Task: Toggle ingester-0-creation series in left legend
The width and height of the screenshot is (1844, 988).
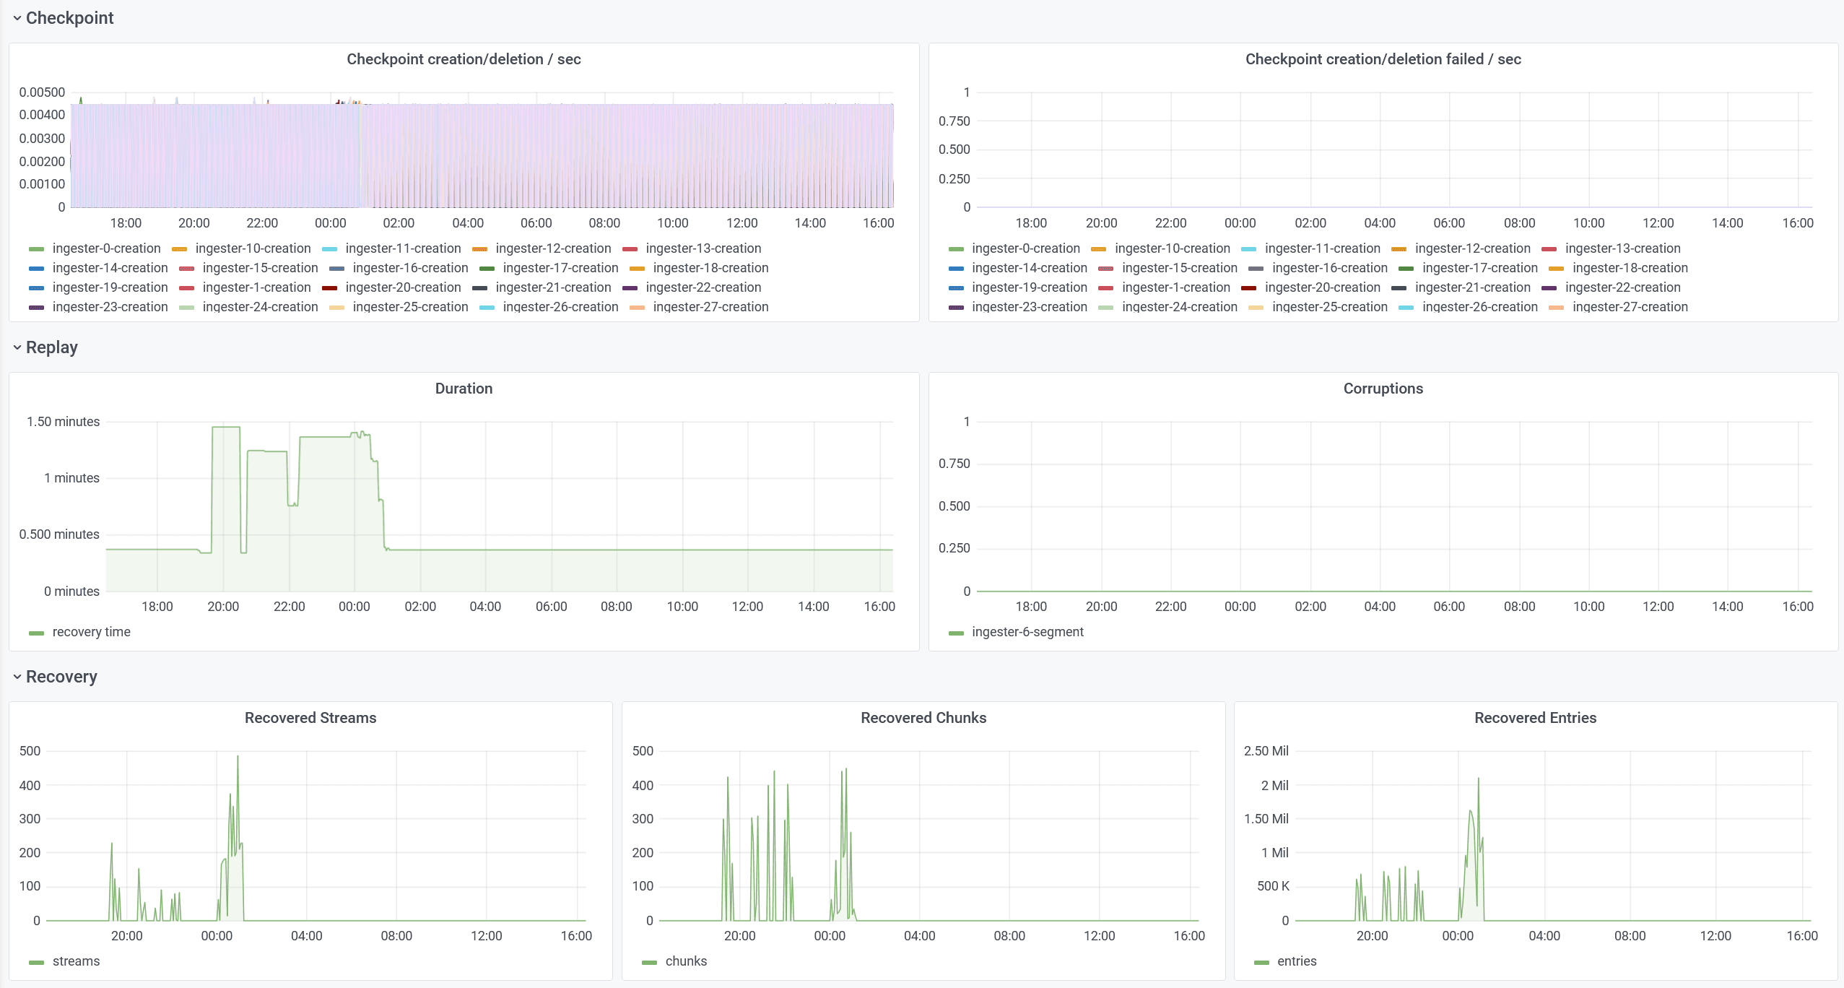Action: [x=106, y=248]
